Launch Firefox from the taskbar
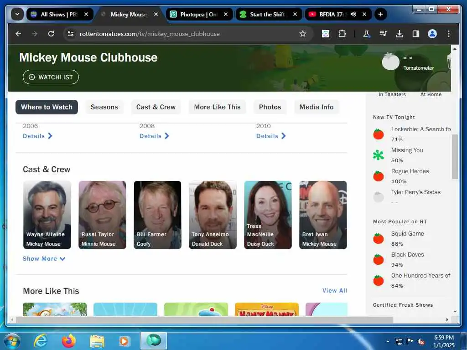467x350 pixels. (68, 341)
